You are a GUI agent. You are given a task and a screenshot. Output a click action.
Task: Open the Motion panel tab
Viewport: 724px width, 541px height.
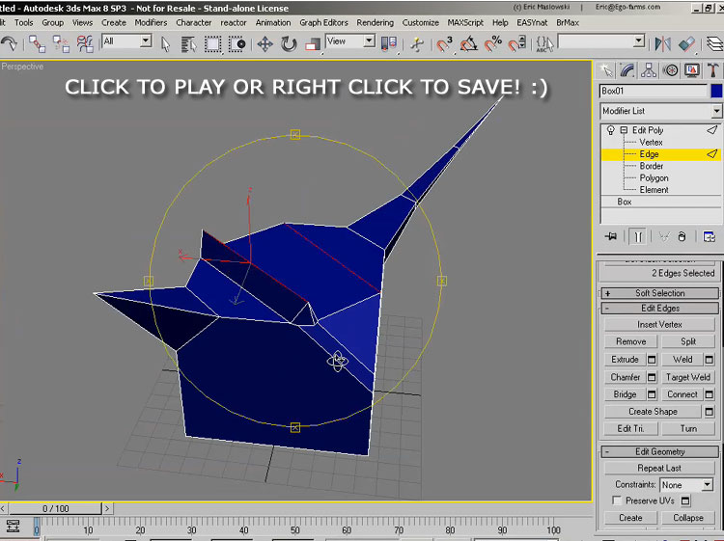pyautogui.click(x=669, y=69)
